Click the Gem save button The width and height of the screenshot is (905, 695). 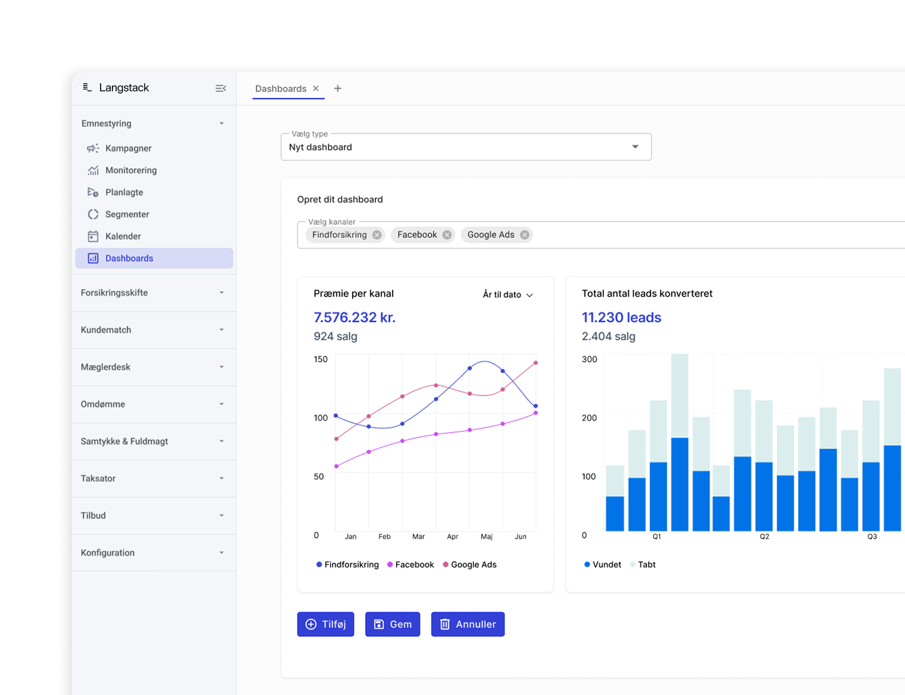click(x=393, y=624)
